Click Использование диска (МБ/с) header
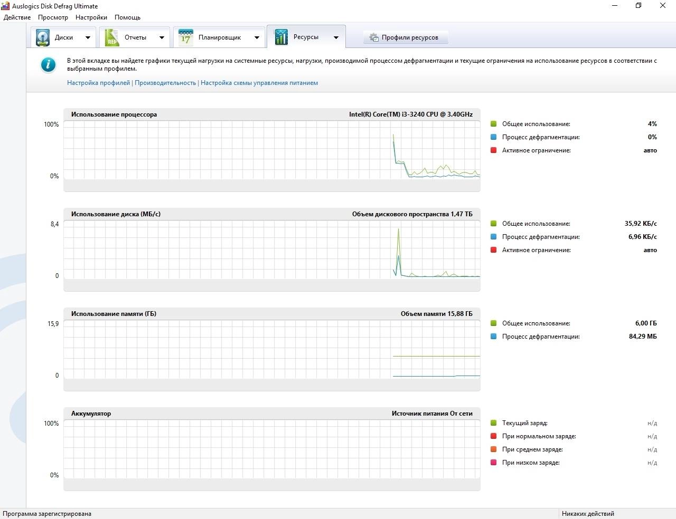 [116, 214]
